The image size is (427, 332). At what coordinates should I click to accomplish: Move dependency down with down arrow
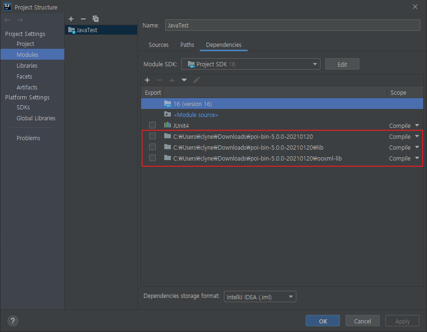(184, 80)
